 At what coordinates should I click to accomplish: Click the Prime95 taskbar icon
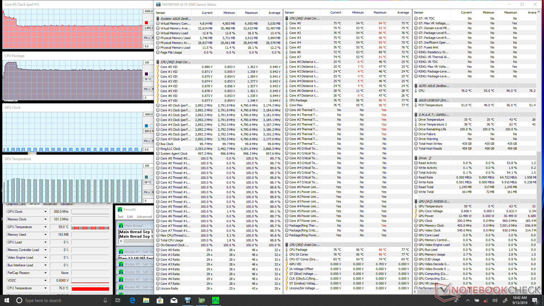point(216,300)
